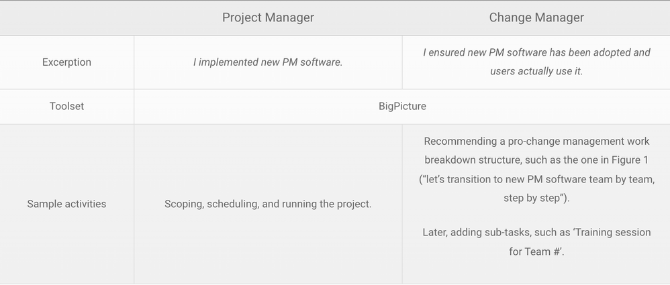Click 'Scoping, scheduling, and running the project.'
The width and height of the screenshot is (670, 285).
tap(268, 204)
